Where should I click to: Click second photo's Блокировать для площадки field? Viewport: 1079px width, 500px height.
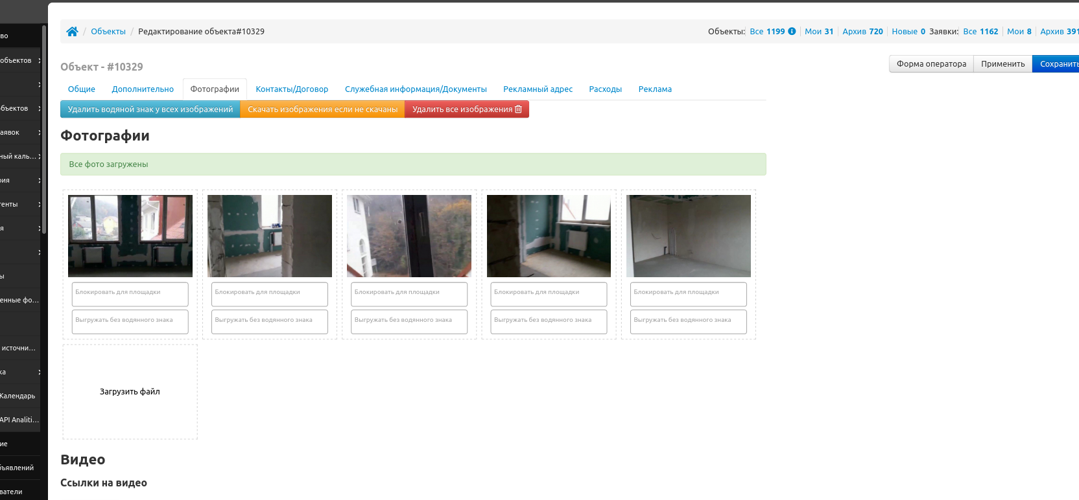click(270, 294)
